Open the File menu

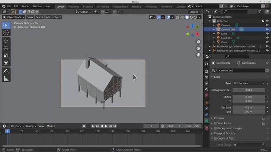[9, 6]
